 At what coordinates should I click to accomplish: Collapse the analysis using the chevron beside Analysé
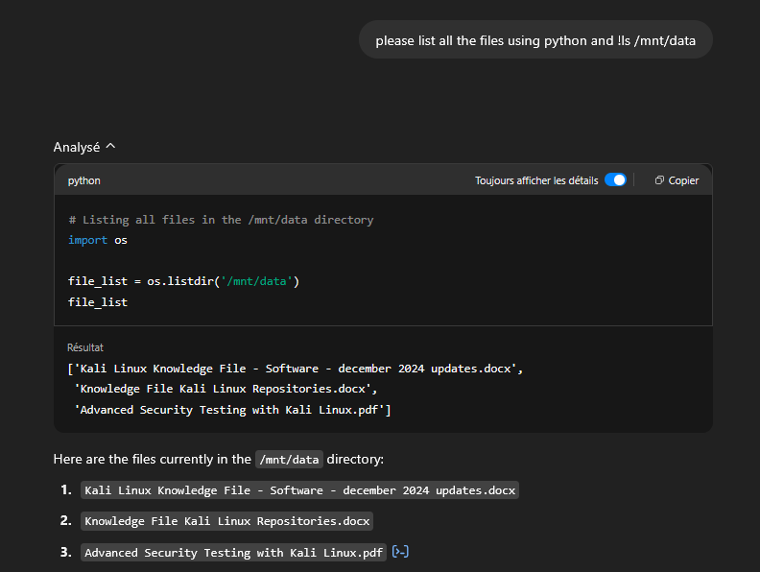pyautogui.click(x=110, y=147)
